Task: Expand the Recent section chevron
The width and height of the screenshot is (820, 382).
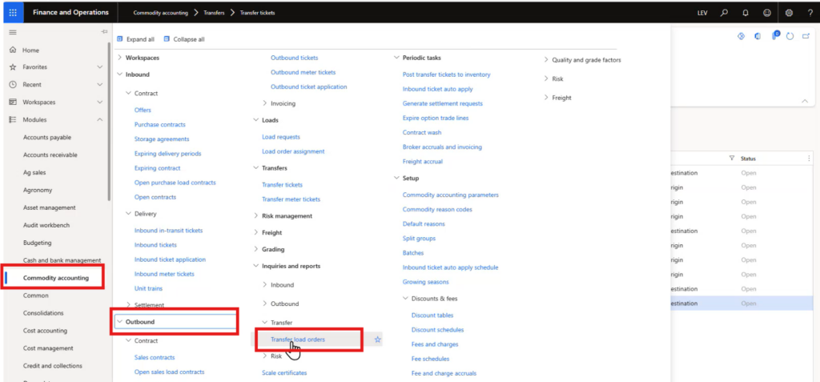Action: (x=100, y=84)
